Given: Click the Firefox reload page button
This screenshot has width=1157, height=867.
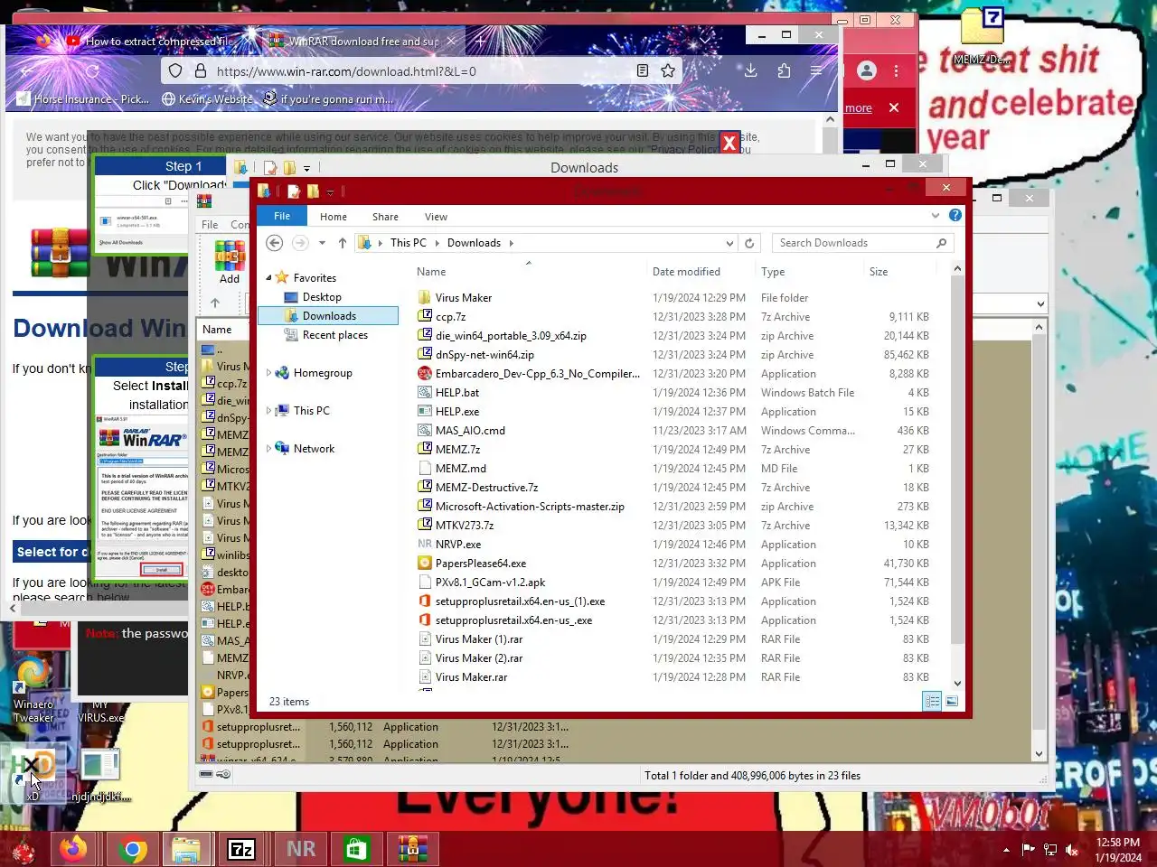Looking at the screenshot, I should coord(92,70).
